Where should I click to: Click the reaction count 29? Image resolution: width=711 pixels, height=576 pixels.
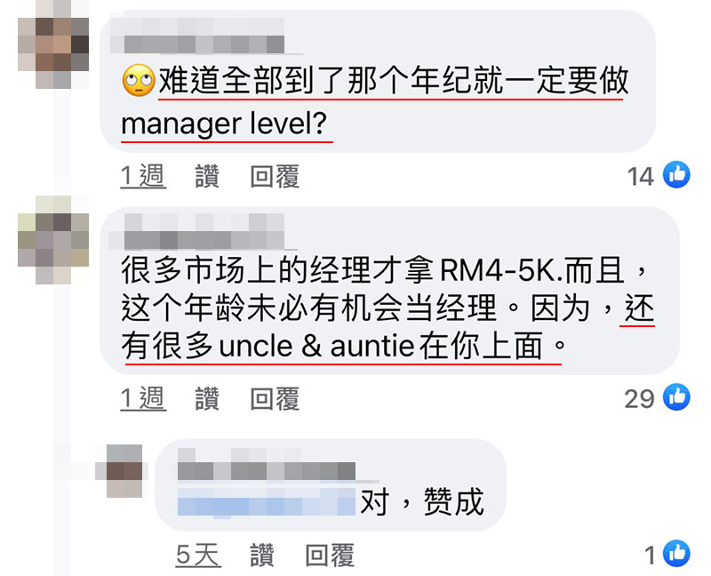[x=639, y=399]
